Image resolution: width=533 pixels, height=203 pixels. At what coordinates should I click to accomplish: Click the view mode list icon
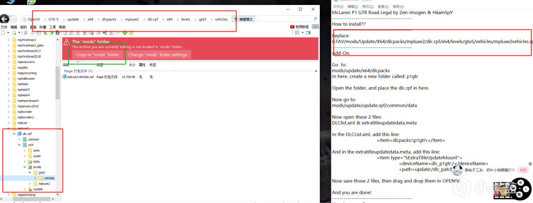(297, 33)
